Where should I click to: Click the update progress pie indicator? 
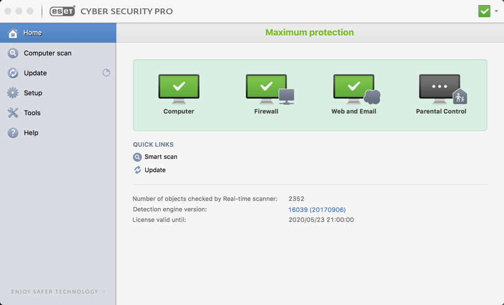106,73
